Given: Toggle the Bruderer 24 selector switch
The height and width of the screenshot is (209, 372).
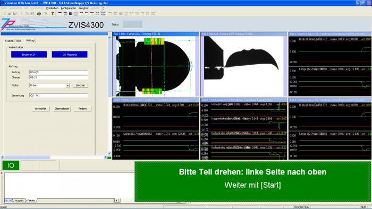Looking at the screenshot, I should tap(29, 55).
